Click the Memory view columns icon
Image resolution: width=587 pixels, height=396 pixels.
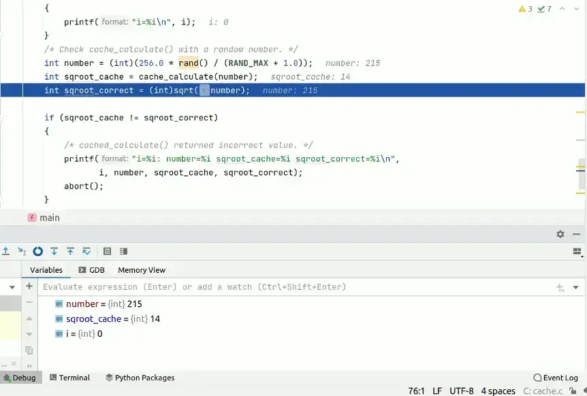coord(123,251)
